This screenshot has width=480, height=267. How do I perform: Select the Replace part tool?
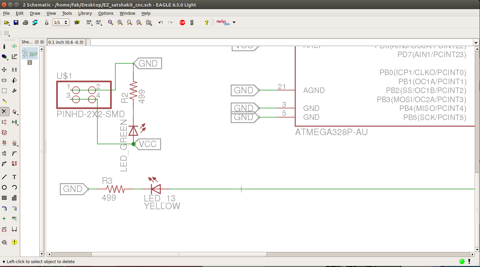[14, 122]
